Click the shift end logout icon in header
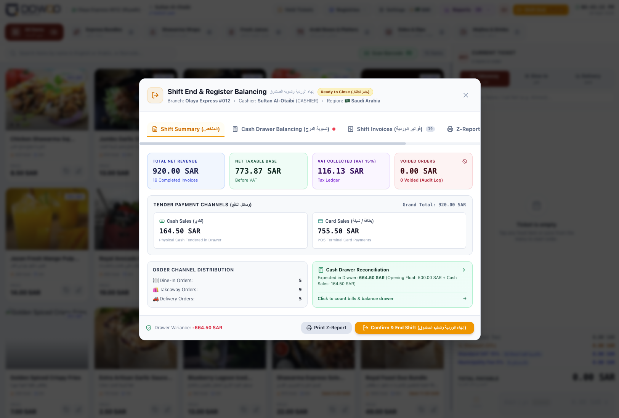Image resolution: width=619 pixels, height=418 pixels. pos(155,95)
